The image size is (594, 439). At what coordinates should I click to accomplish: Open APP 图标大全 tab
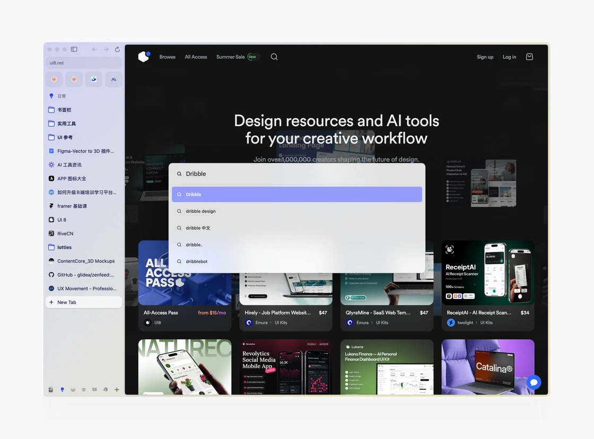click(x=84, y=178)
